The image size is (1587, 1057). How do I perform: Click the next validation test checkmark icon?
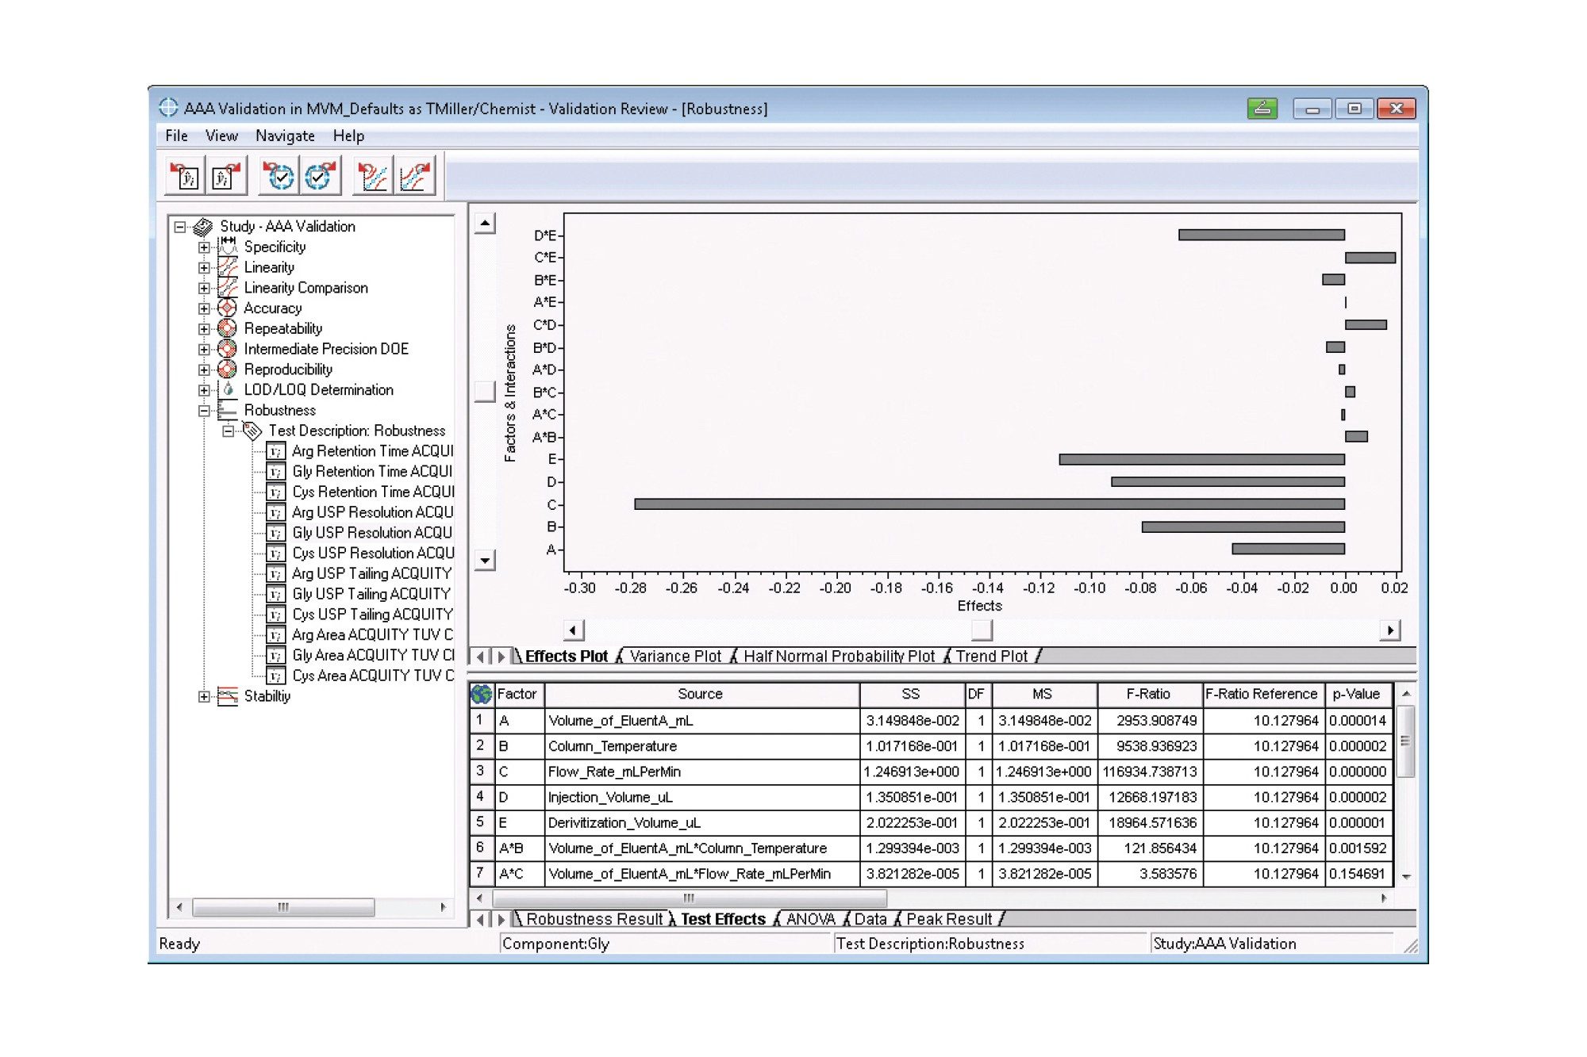coord(320,176)
